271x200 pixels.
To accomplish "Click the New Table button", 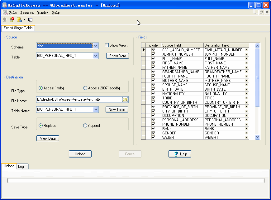I will (x=117, y=110).
